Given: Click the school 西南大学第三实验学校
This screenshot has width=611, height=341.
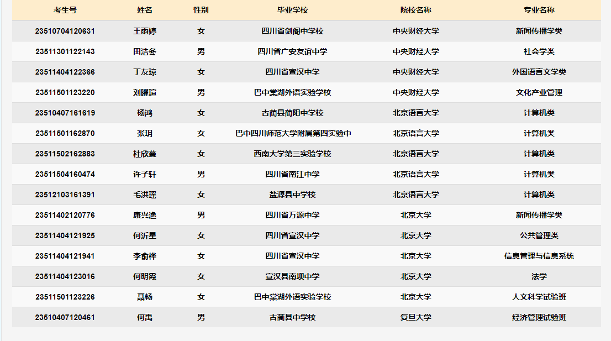Looking at the screenshot, I should pyautogui.click(x=293, y=154).
